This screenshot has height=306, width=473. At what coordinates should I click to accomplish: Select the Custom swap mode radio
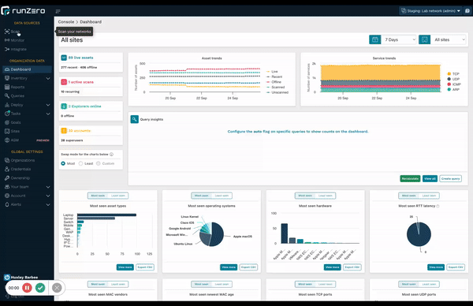[98, 163]
